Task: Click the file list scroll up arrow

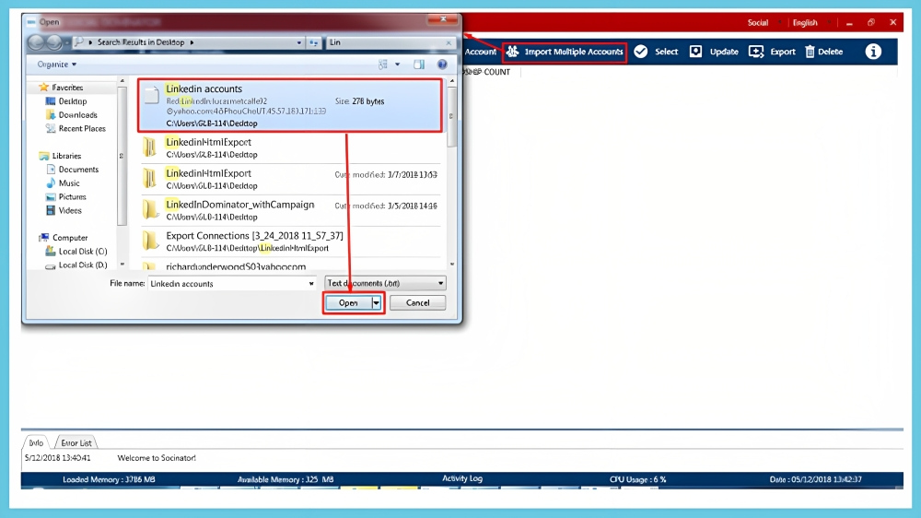Action: [451, 81]
